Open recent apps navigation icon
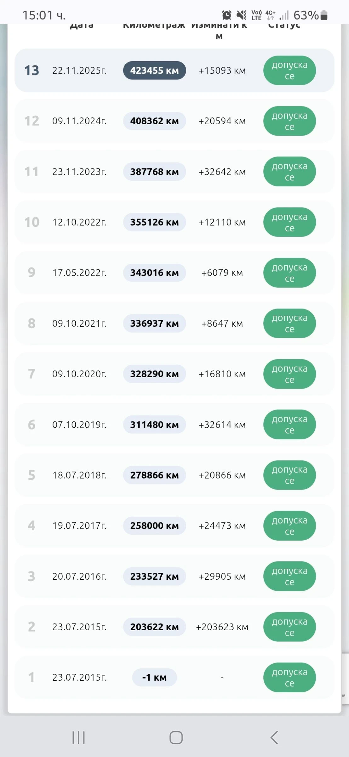Screen dimensions: 349x757 pos(78,737)
